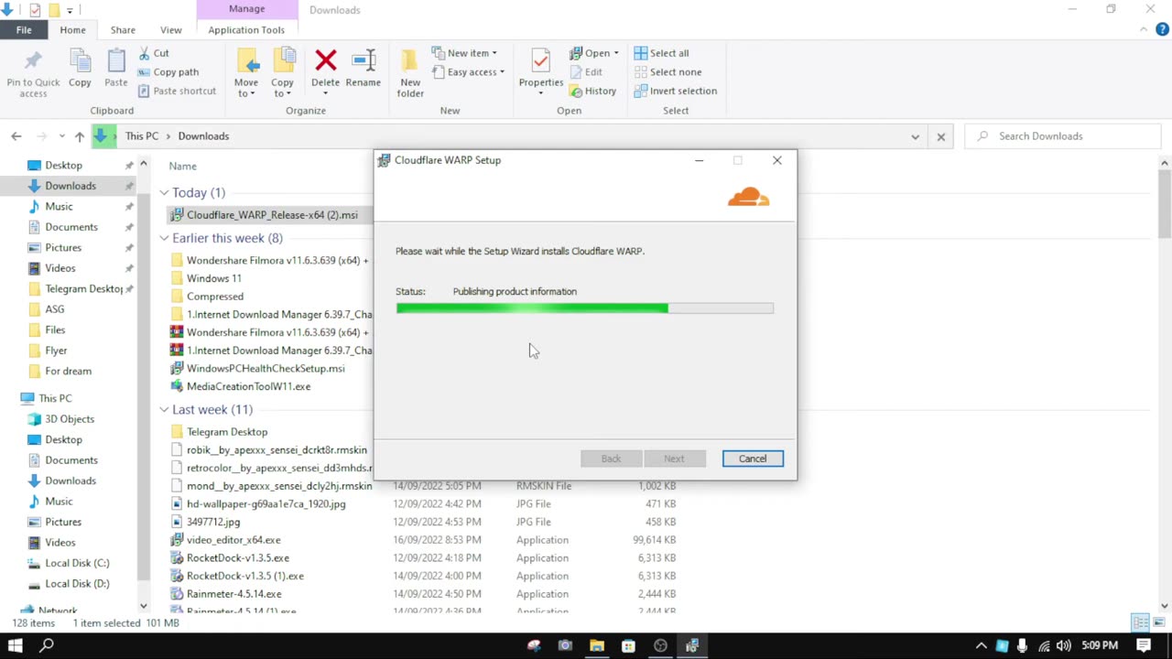Click the Back navigation arrow

point(16,136)
